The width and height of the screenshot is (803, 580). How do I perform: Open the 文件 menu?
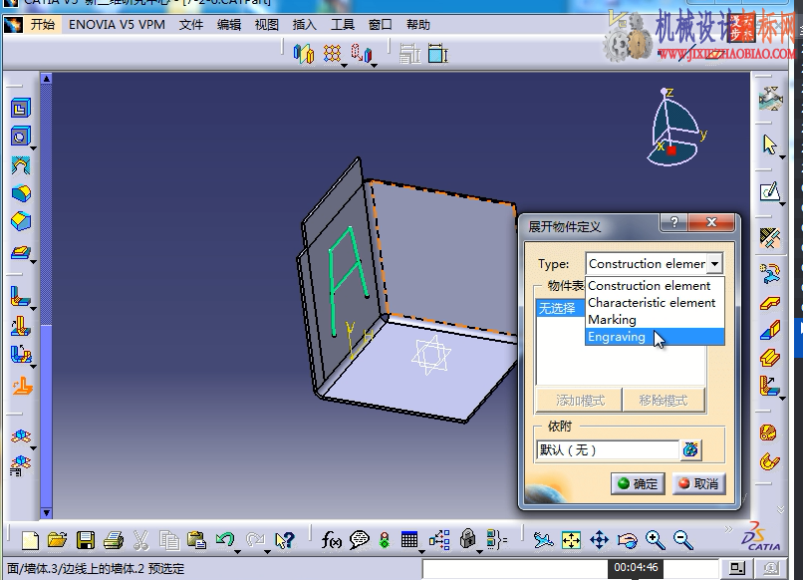tap(191, 25)
